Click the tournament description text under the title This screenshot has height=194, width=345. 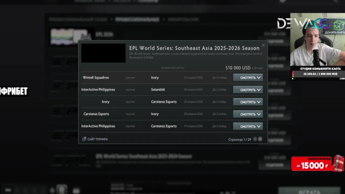(x=196, y=56)
